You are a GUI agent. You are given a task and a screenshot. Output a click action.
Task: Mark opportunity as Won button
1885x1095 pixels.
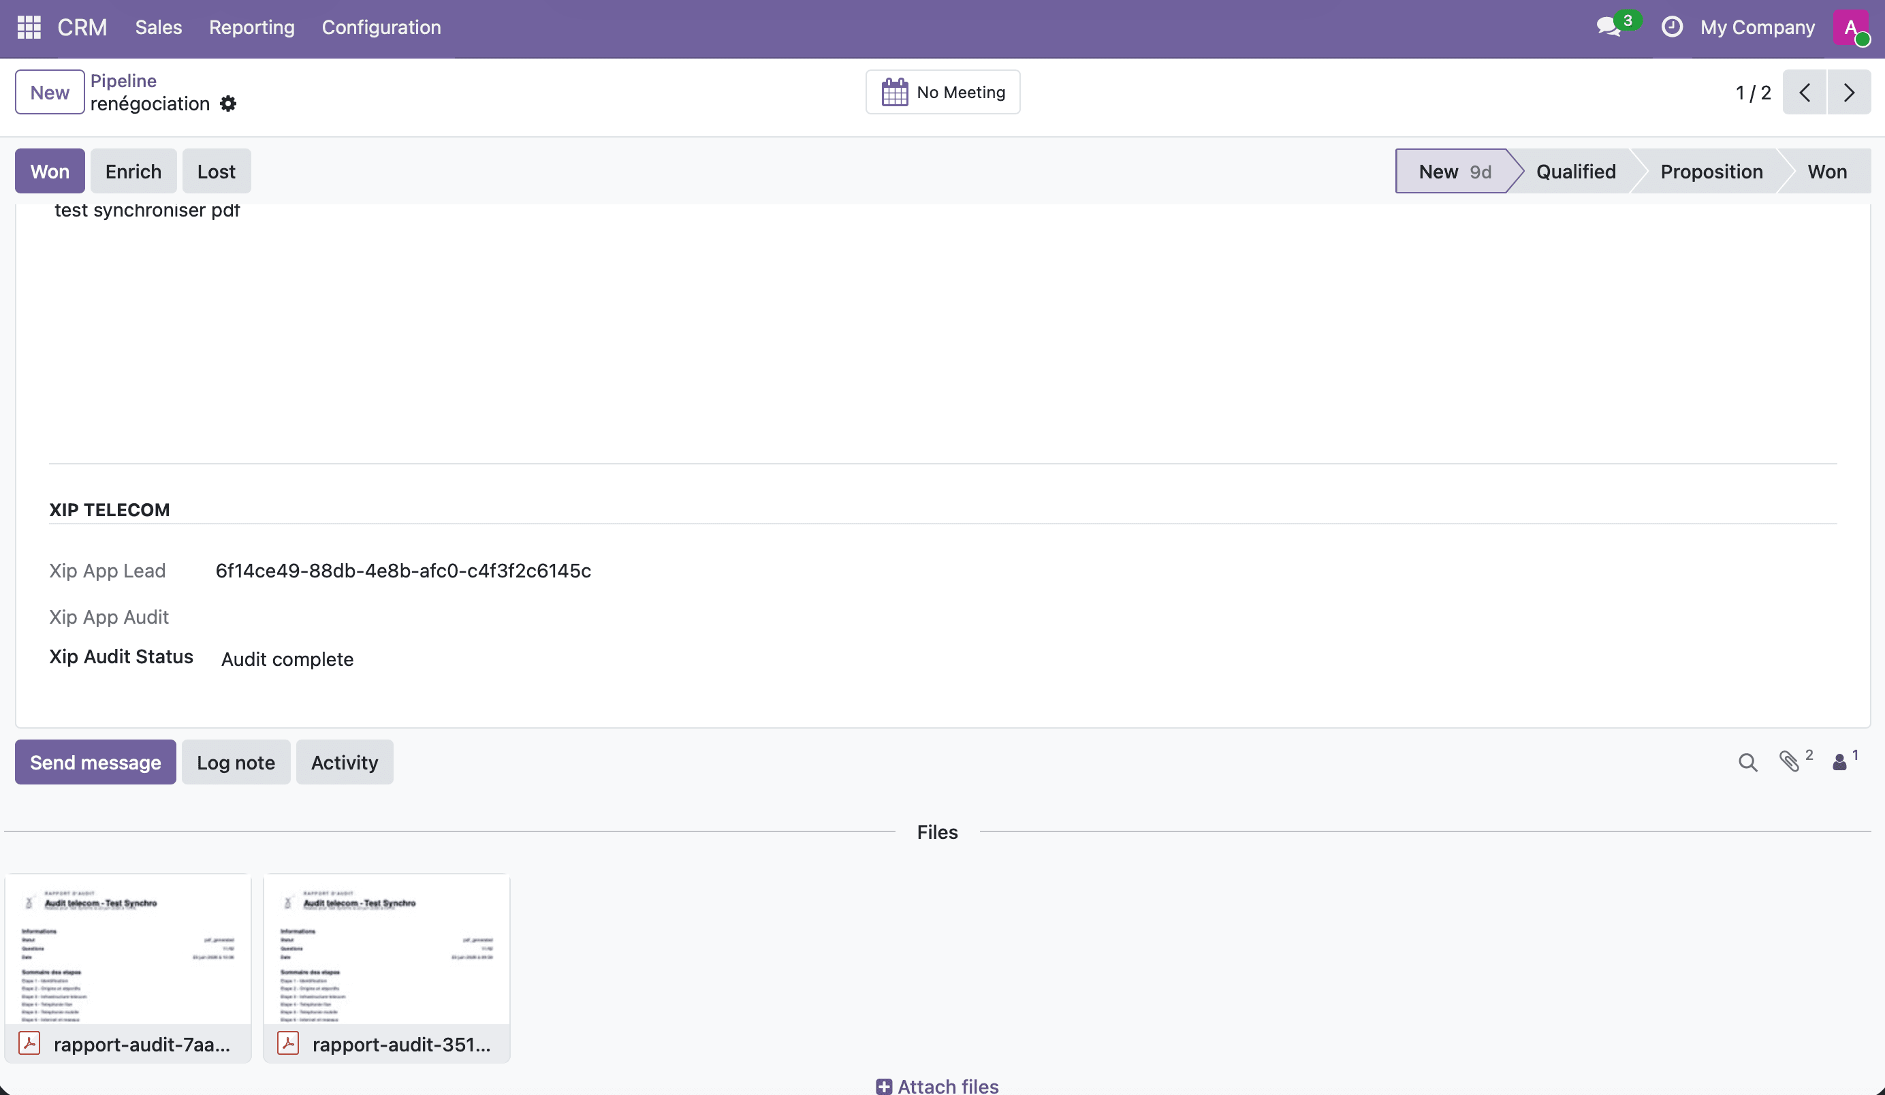click(50, 172)
